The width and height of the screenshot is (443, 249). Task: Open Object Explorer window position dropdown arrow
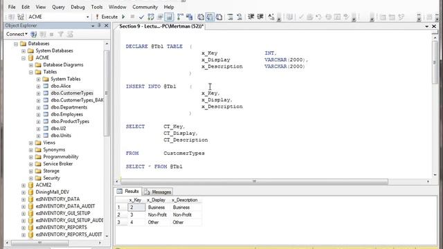click(x=93, y=26)
